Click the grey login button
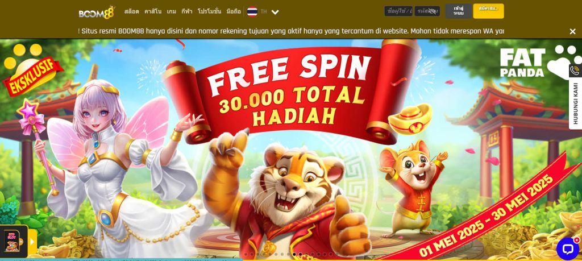Screen dimensions: 582x261 459,11
